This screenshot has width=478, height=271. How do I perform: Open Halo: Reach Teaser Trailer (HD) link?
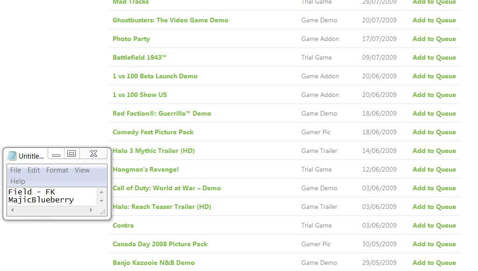click(x=162, y=207)
